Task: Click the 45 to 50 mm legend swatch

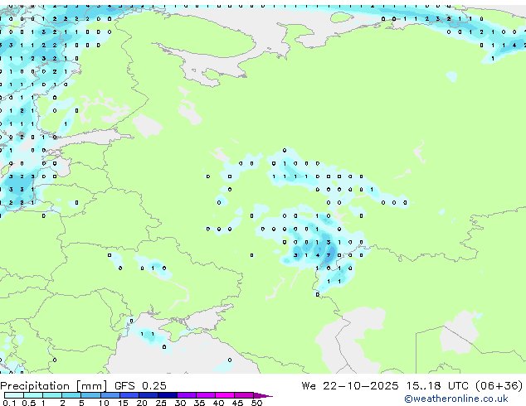Action: point(244,395)
